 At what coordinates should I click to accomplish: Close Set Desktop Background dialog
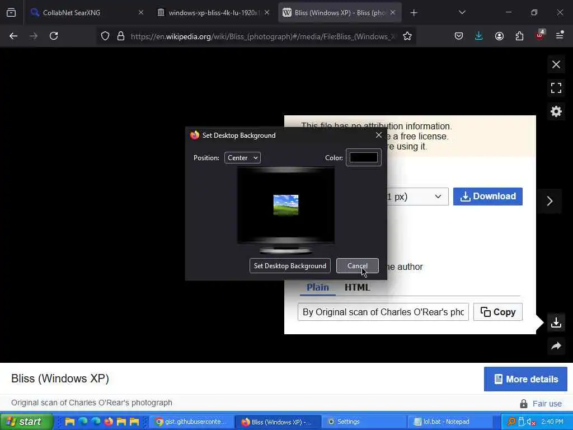(x=379, y=135)
